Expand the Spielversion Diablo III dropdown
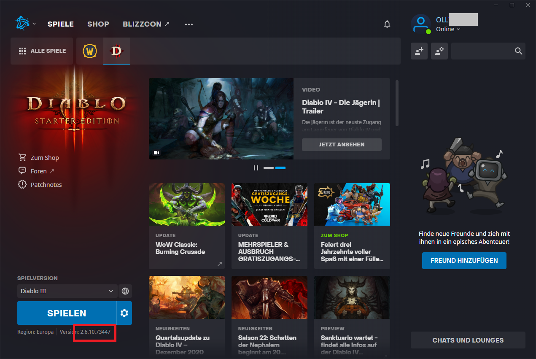Image resolution: width=536 pixels, height=359 pixels. pyautogui.click(x=67, y=291)
